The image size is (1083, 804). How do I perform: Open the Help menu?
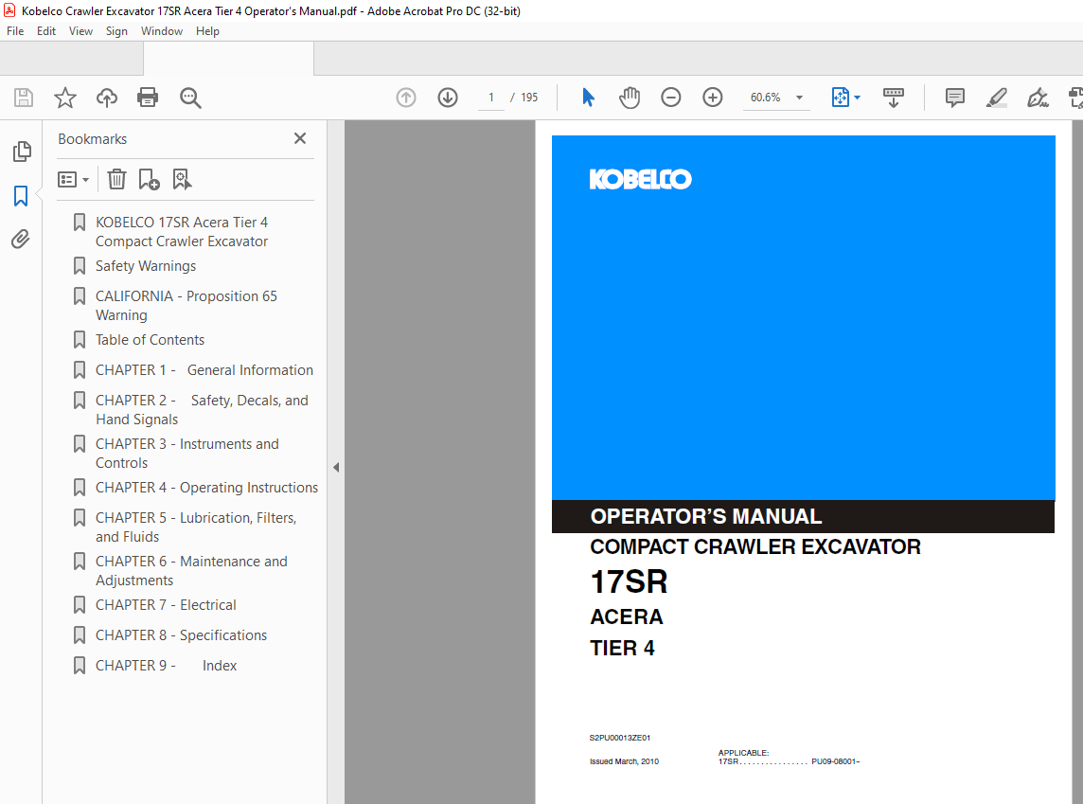(x=207, y=31)
